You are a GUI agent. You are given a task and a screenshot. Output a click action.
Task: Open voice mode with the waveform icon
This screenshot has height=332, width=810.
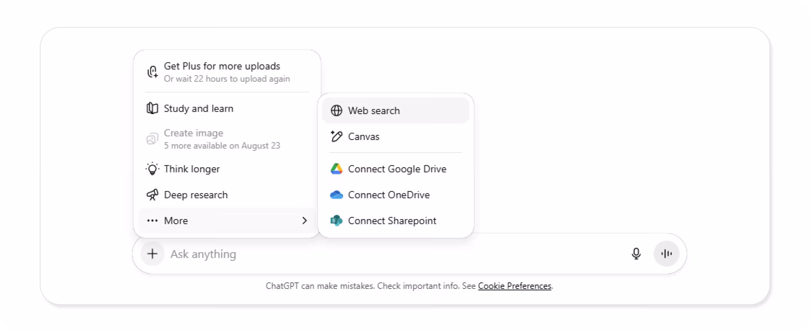click(x=666, y=254)
